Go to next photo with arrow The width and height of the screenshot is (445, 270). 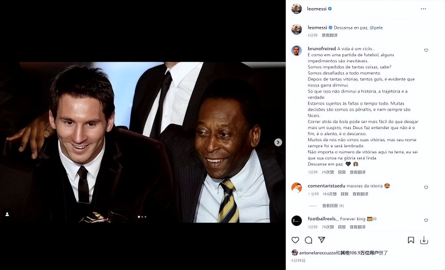[278, 142]
